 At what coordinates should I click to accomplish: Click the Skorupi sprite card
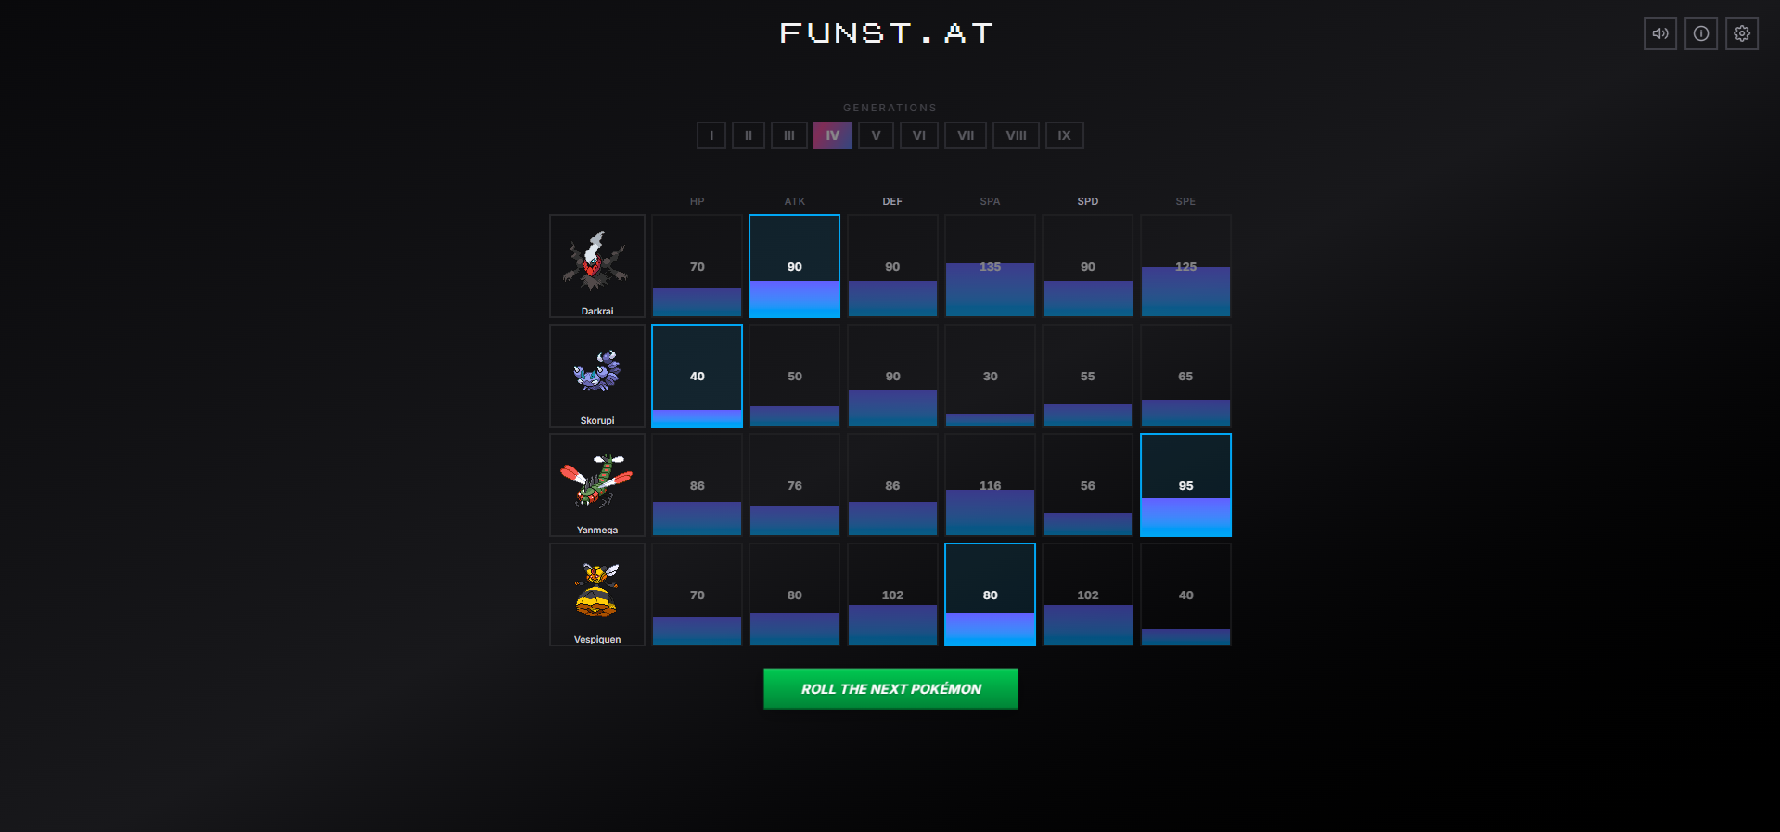tap(597, 376)
